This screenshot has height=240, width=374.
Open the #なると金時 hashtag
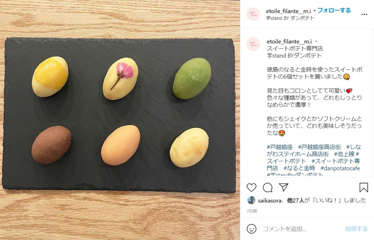pos(299,169)
